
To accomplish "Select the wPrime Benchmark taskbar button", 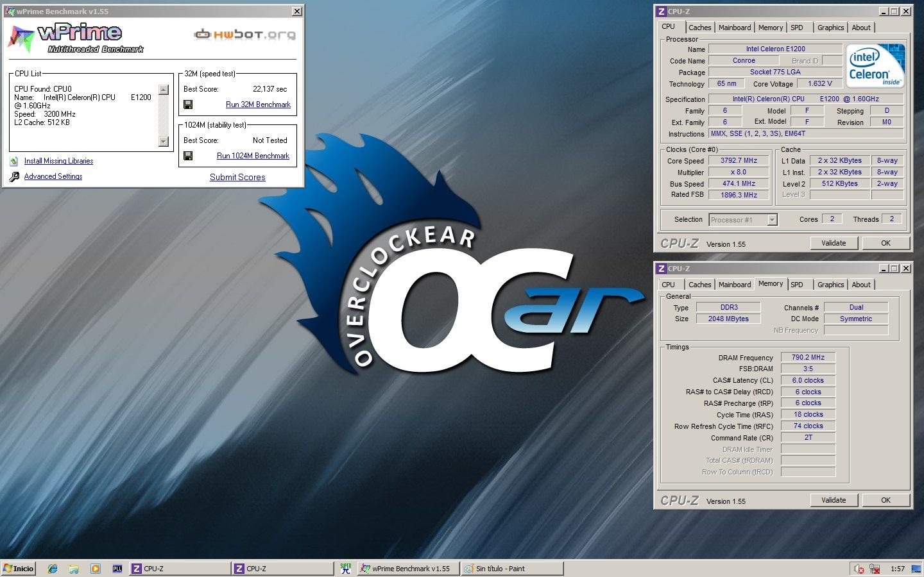I will point(407,569).
